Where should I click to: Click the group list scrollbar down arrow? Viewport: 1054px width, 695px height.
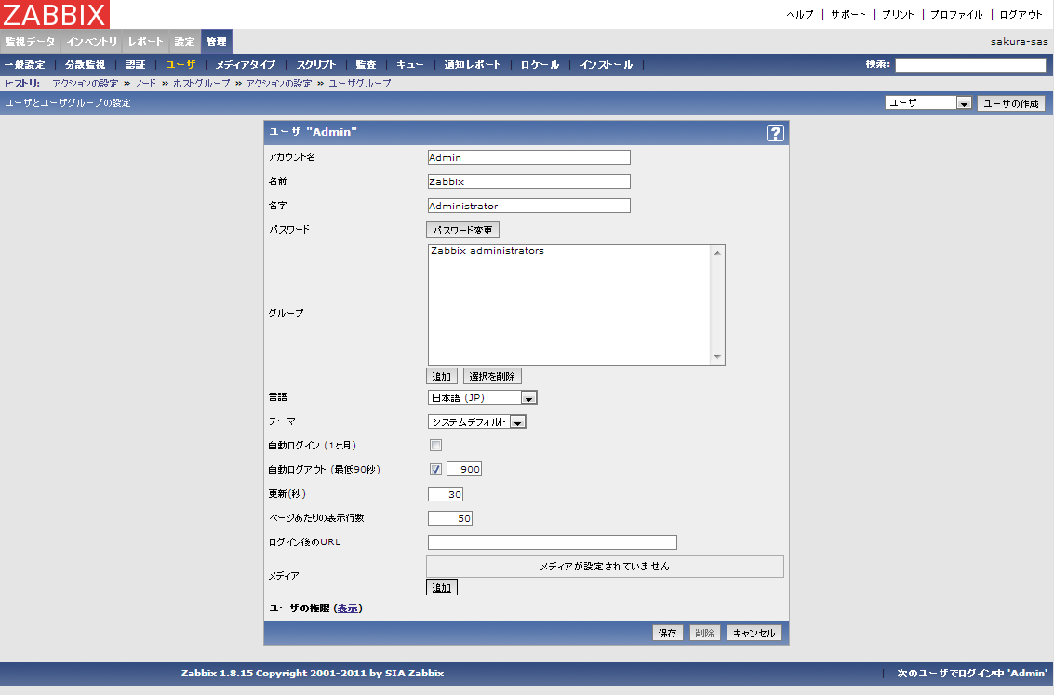tap(717, 357)
